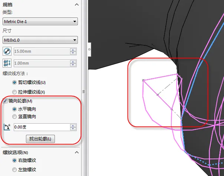Click the panel splitter grip handle
Image resolution: width=224 pixels, height=176 pixels.
point(84,92)
